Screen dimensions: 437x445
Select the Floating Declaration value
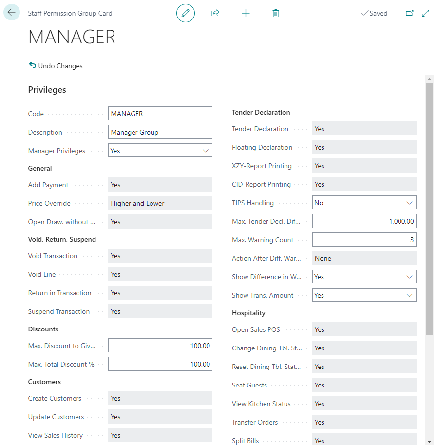pyautogui.click(x=364, y=147)
